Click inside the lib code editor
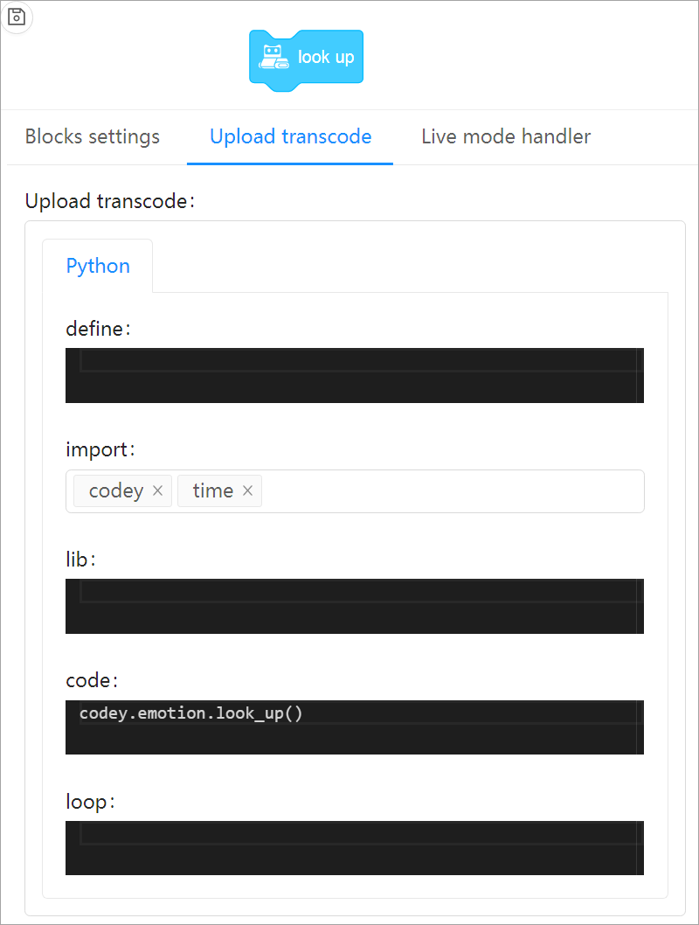Viewport: 699px width, 925px height. [354, 606]
